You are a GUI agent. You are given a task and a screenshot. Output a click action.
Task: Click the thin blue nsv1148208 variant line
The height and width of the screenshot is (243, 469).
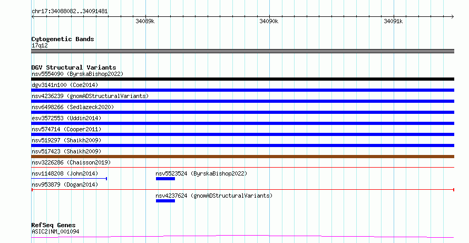(69, 179)
